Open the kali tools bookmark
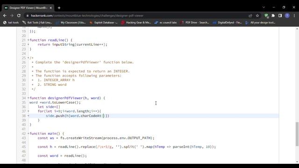Viewport: 299px width, 168px height. 11,22
